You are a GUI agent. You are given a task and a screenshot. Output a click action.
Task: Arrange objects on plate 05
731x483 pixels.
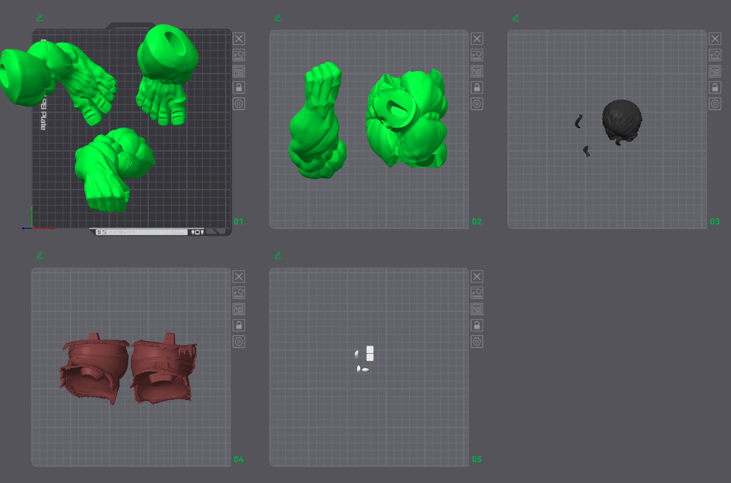(477, 309)
